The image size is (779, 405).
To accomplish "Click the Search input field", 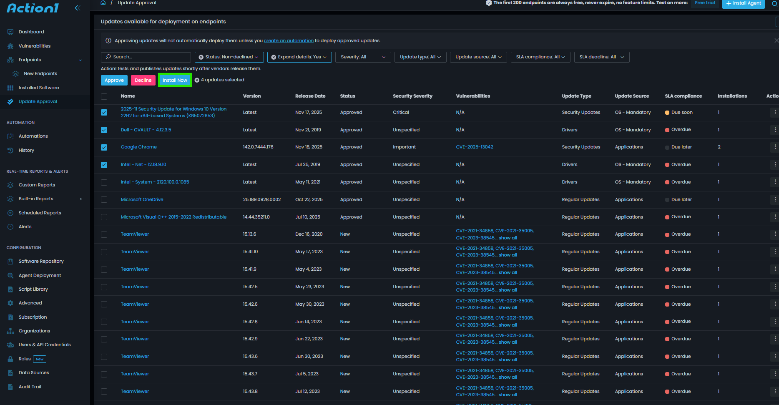I will [146, 57].
